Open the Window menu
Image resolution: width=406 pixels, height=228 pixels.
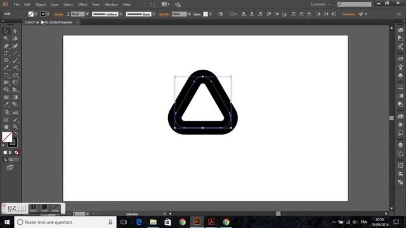click(112, 4)
